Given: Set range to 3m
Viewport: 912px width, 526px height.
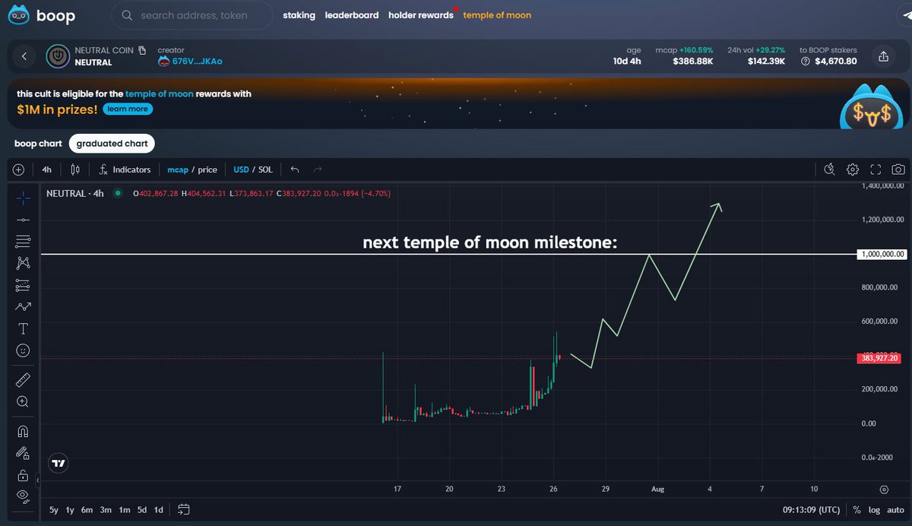Looking at the screenshot, I should coord(106,509).
